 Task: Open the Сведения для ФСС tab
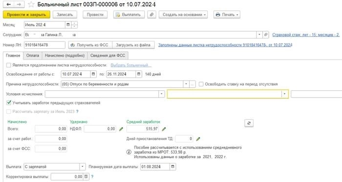[x=108, y=56]
